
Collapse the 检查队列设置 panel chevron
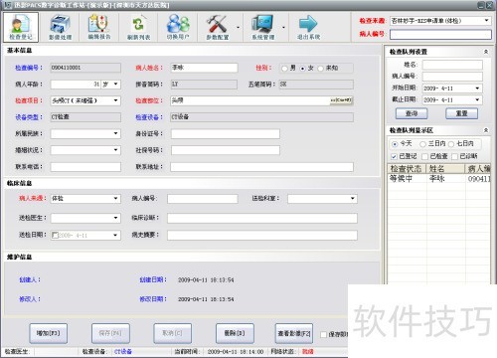[486, 52]
